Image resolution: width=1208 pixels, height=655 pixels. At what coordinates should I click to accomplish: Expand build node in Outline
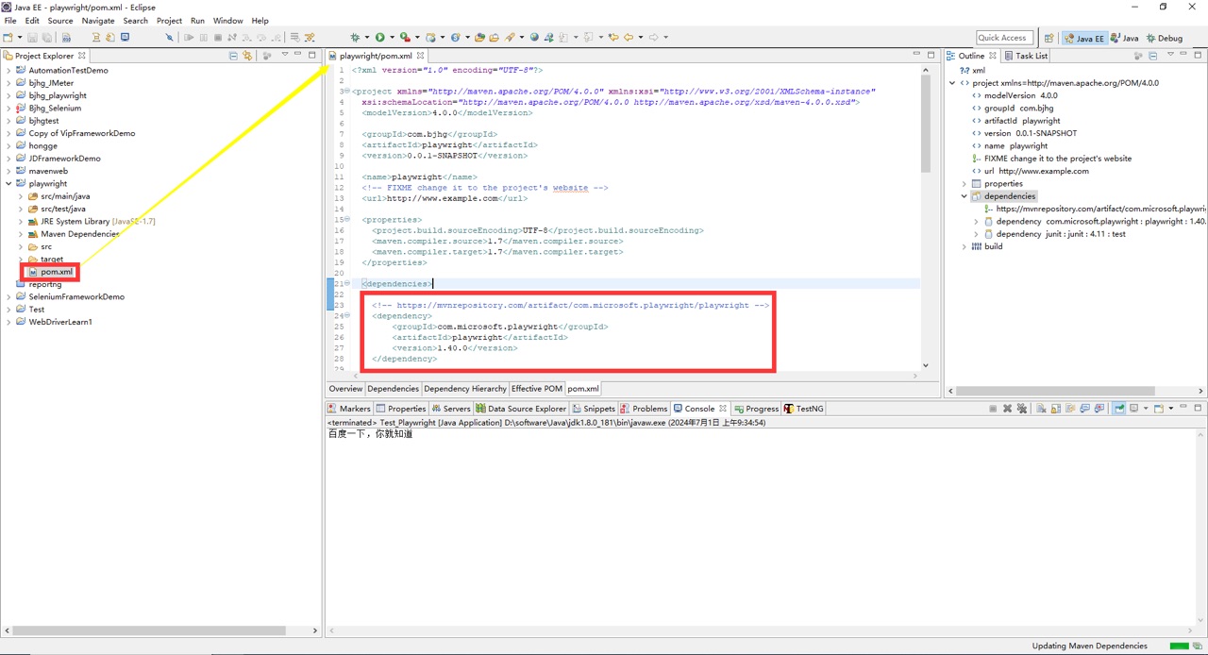pos(964,246)
